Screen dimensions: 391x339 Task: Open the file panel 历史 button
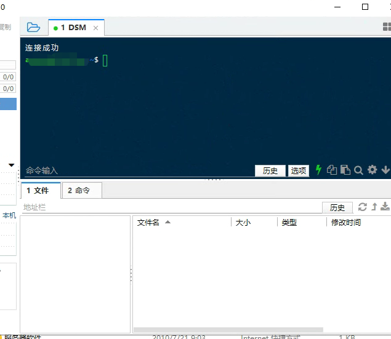(337, 207)
